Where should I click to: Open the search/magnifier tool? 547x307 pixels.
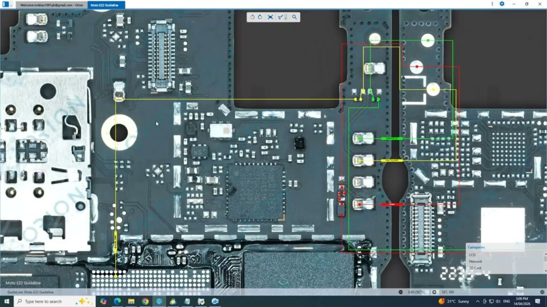(x=294, y=17)
